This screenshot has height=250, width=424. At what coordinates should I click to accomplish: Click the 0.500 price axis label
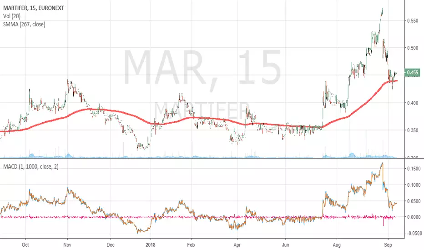413,48
